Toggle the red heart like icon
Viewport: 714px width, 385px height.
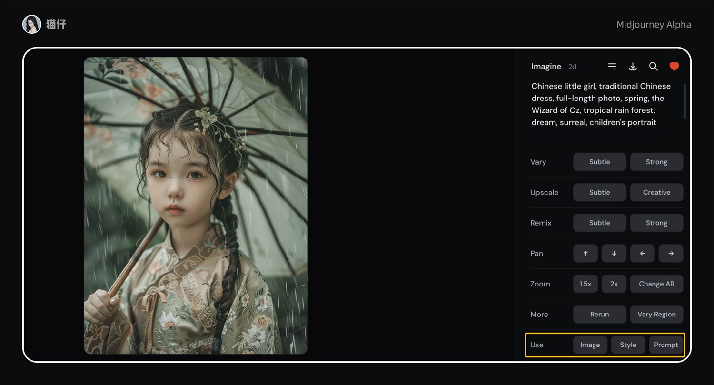tap(674, 67)
